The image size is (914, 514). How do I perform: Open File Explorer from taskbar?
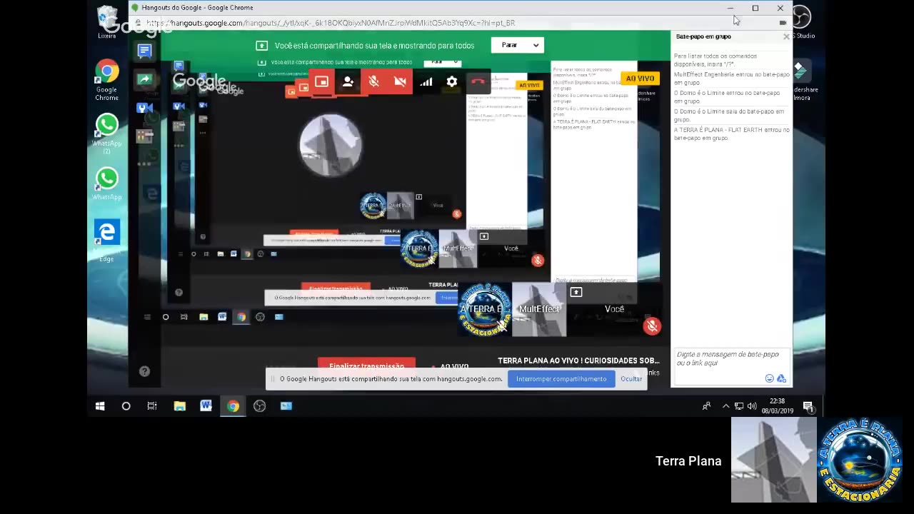click(x=179, y=406)
